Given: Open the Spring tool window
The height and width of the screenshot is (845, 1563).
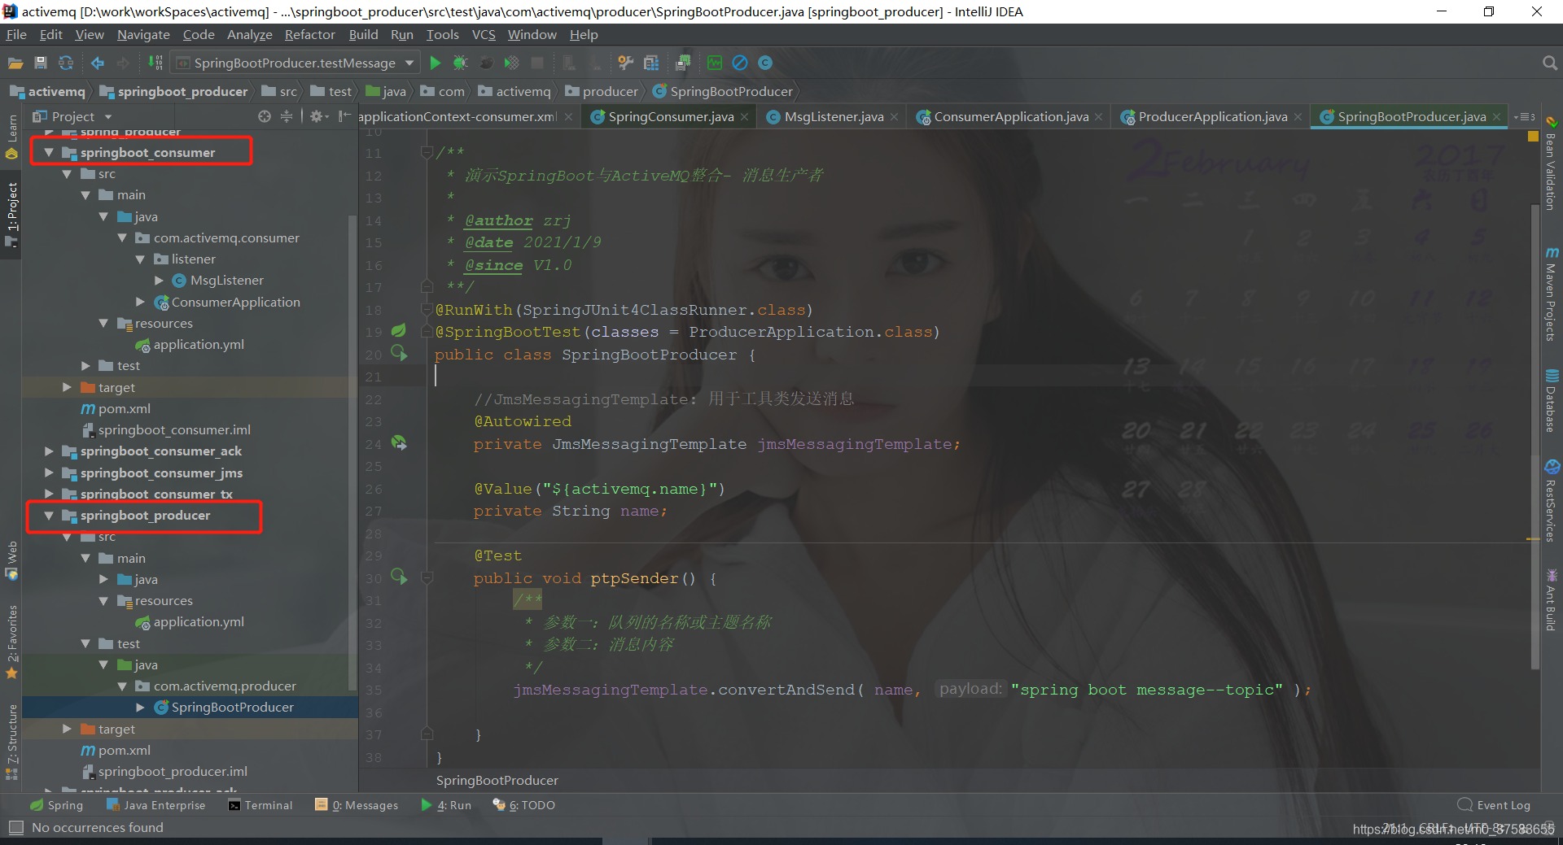Looking at the screenshot, I should (x=56, y=805).
